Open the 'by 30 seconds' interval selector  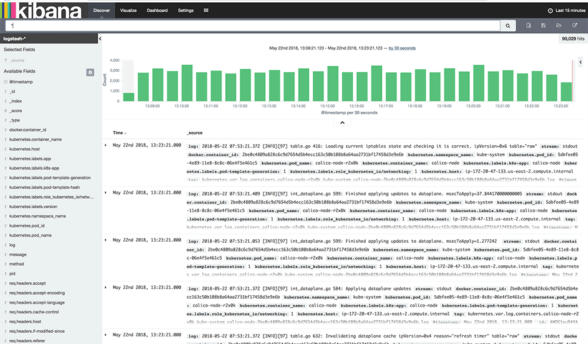tap(403, 48)
